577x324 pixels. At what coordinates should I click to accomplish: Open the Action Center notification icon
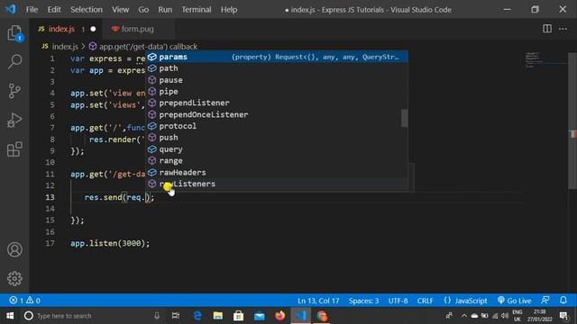[x=563, y=316]
